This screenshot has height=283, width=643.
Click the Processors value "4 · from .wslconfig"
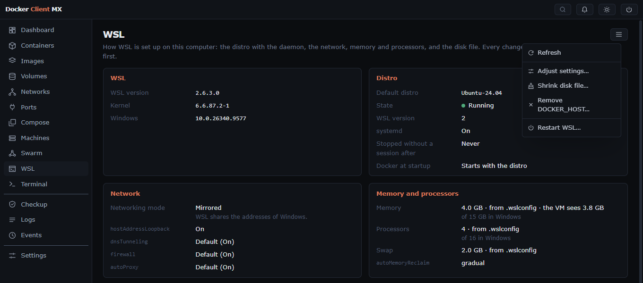point(490,229)
